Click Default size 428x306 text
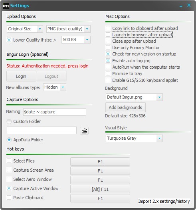196x210 pixels. (x=125, y=116)
